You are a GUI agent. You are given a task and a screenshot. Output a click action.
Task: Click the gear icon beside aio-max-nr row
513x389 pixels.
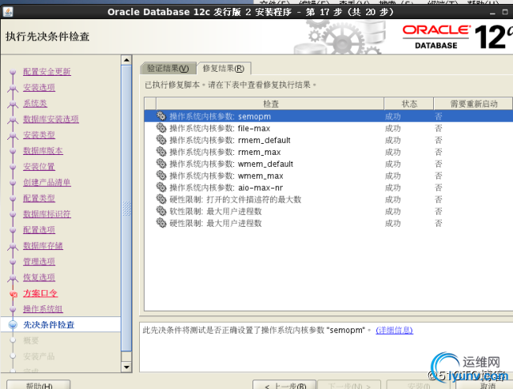161,188
